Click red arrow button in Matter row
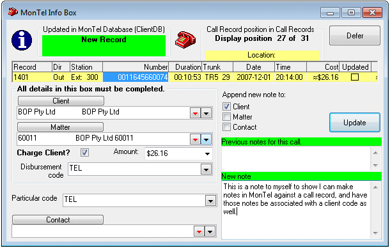 pyautogui.click(x=195, y=139)
